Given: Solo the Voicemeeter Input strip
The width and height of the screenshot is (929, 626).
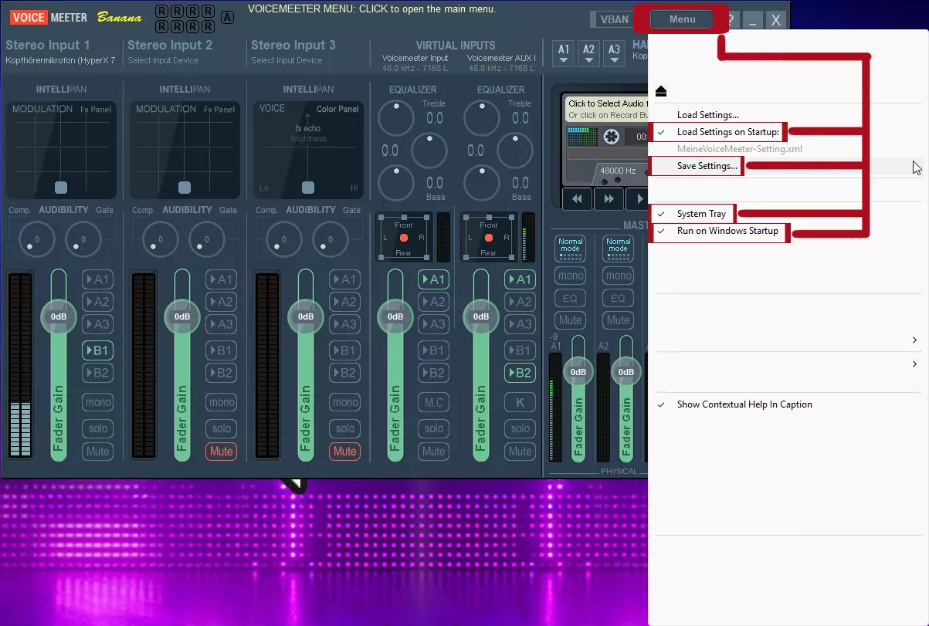Looking at the screenshot, I should pyautogui.click(x=434, y=428).
